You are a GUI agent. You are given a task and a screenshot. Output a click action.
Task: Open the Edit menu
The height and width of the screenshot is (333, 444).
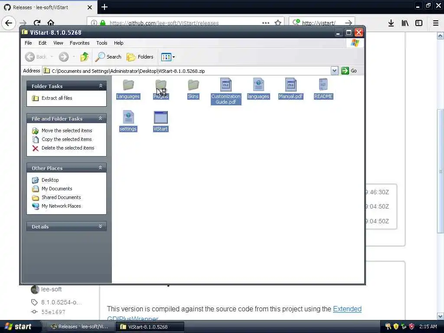point(42,43)
